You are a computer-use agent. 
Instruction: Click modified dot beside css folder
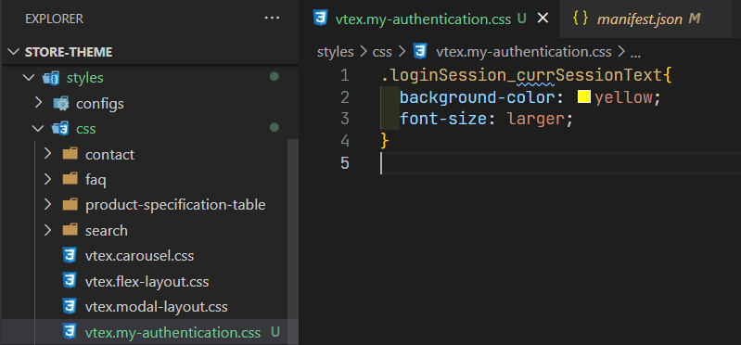(275, 128)
